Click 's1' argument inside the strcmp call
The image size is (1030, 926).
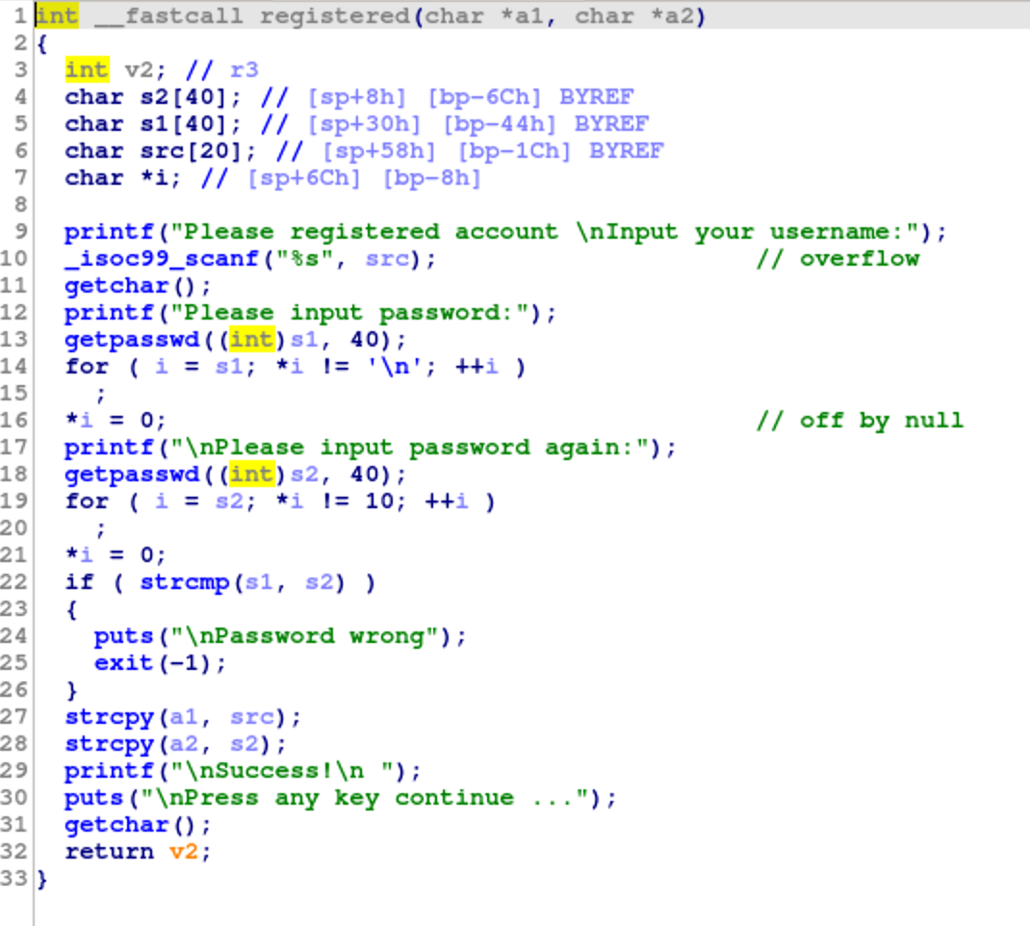coord(259,581)
